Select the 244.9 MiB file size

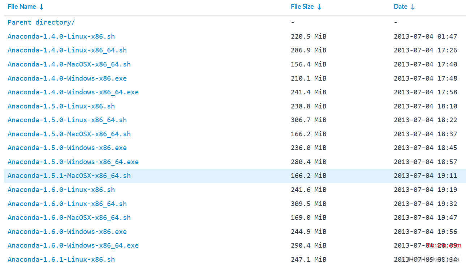(x=308, y=232)
